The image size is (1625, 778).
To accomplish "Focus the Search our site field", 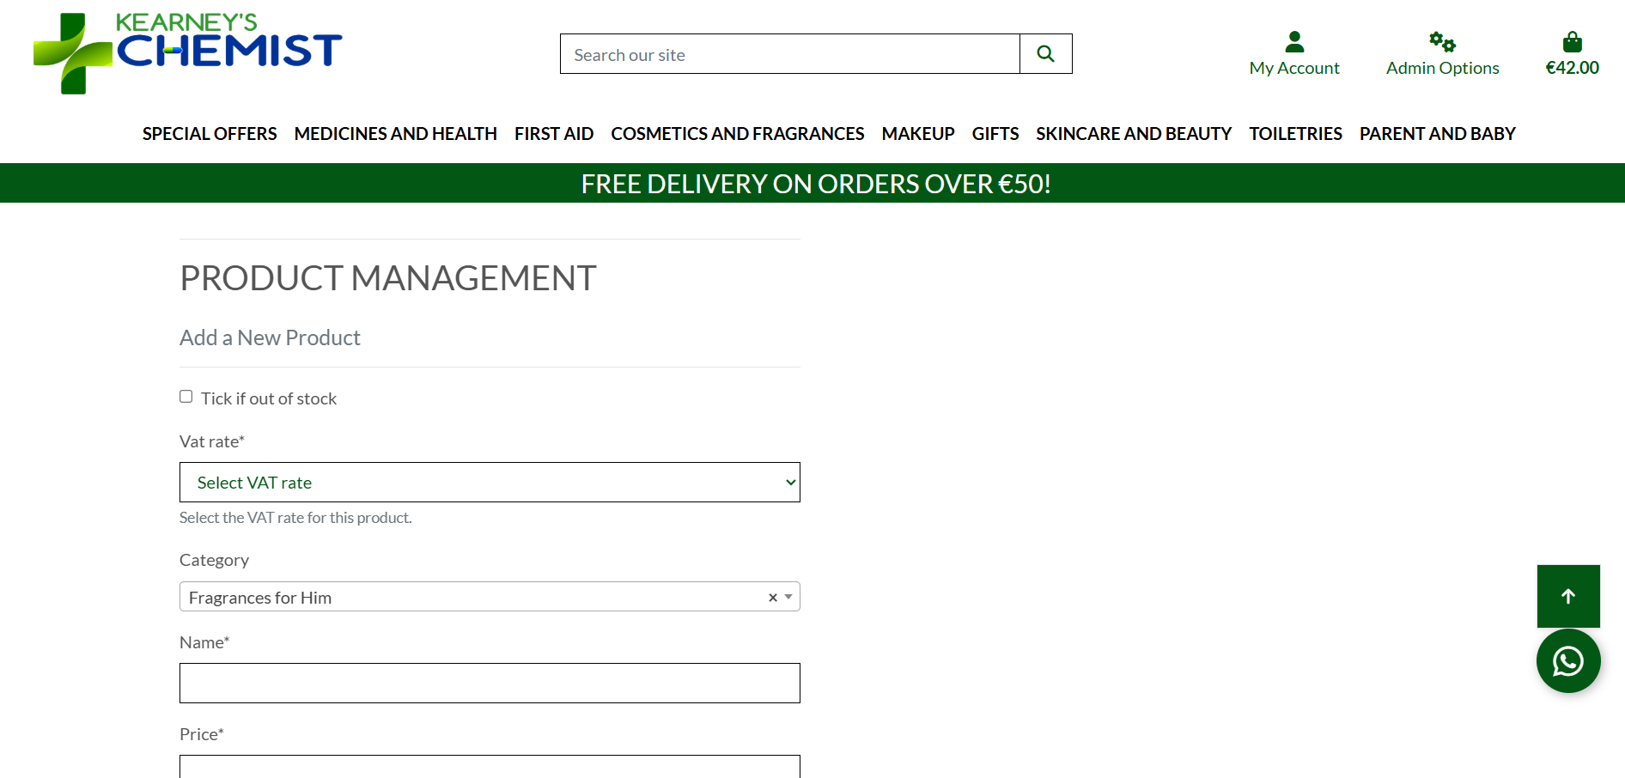I will (x=789, y=54).
